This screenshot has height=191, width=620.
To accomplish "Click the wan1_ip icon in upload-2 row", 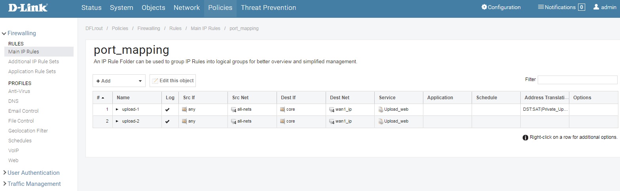I will click(x=332, y=121).
